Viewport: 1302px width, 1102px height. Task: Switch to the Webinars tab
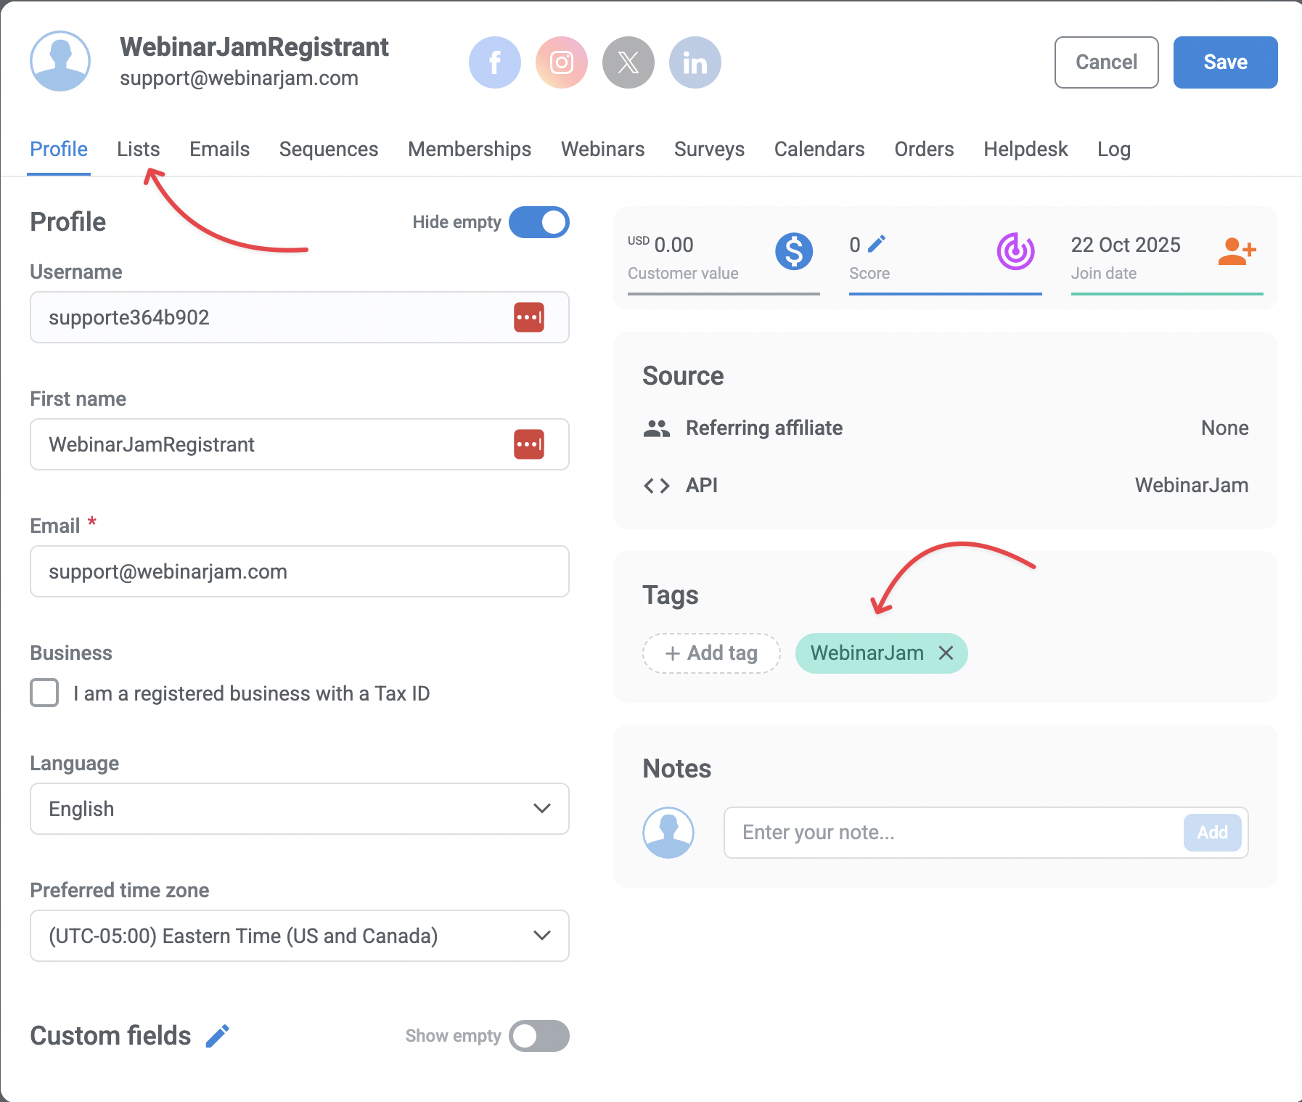pyautogui.click(x=603, y=150)
